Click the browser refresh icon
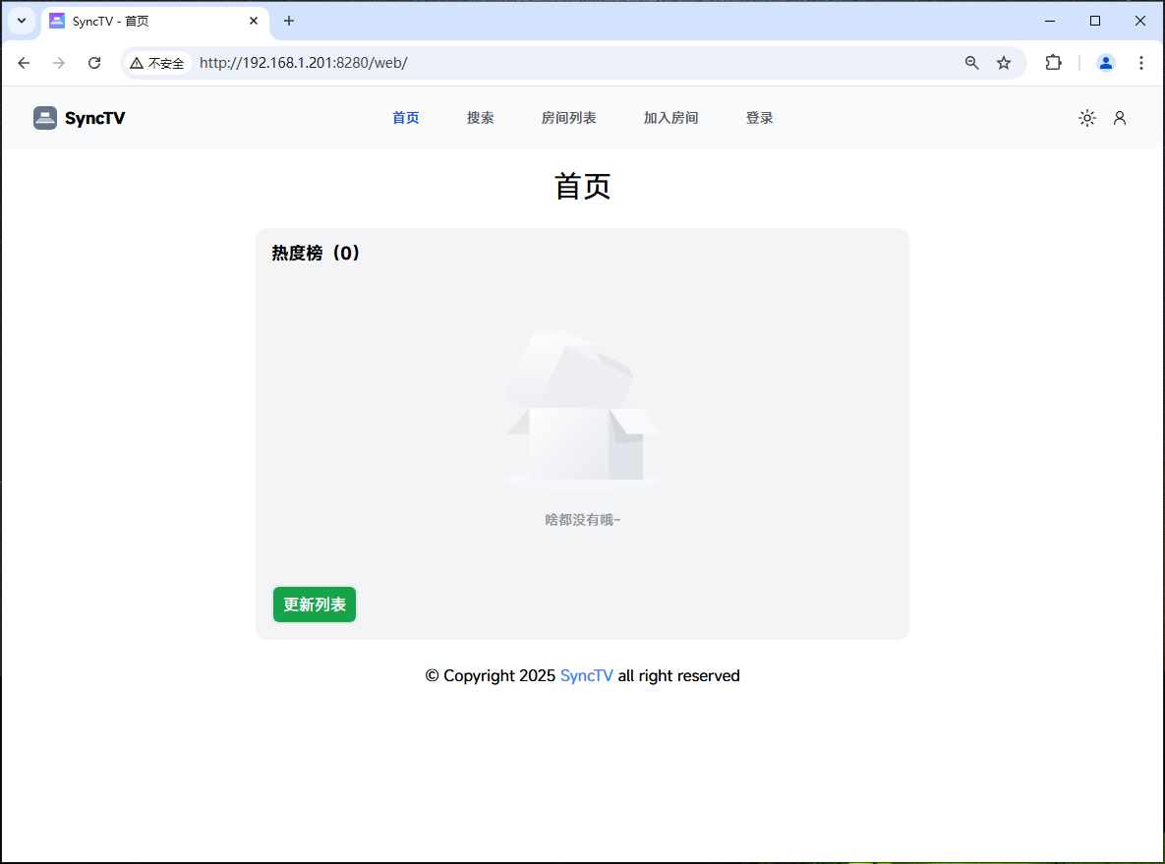The height and width of the screenshot is (864, 1165). 94,62
